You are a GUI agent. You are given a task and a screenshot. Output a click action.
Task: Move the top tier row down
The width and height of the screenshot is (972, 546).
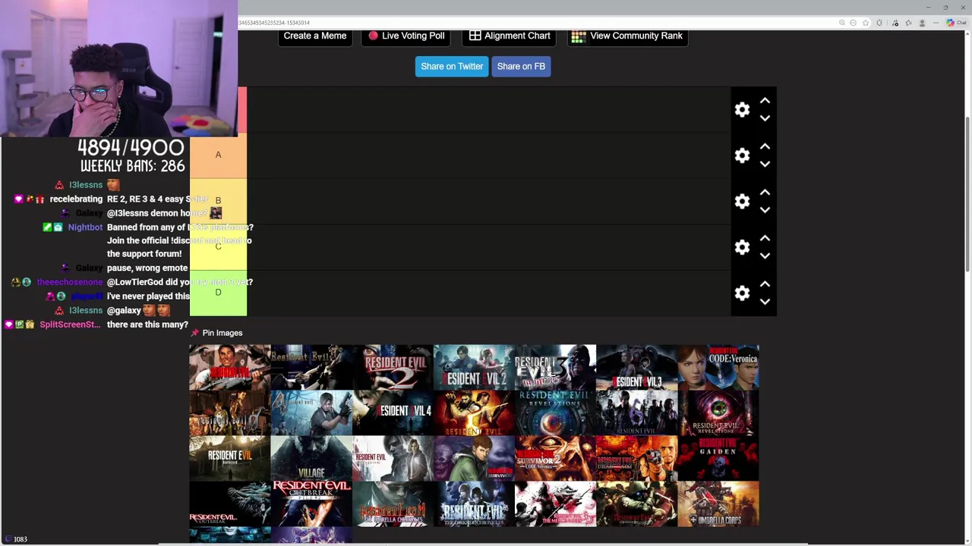(765, 118)
